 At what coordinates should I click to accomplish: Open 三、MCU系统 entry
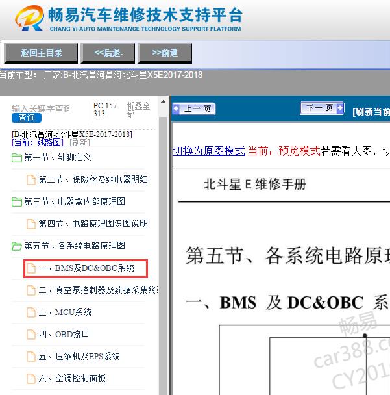[x=65, y=312]
